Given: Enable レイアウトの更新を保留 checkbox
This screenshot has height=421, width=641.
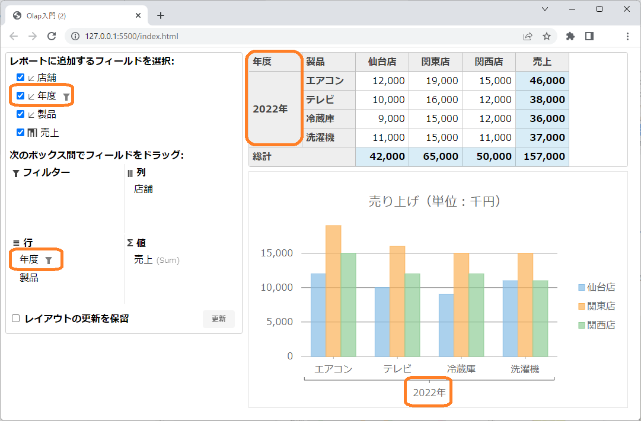Looking at the screenshot, I should [16, 319].
